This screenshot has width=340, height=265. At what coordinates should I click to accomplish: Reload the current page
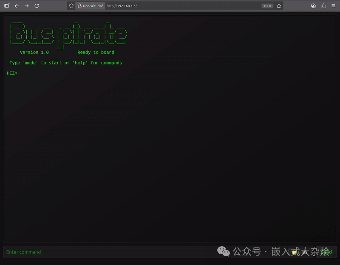coord(37,6)
